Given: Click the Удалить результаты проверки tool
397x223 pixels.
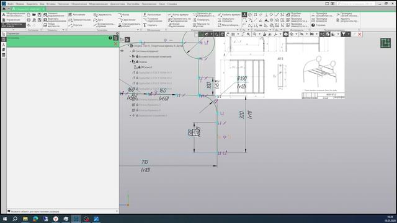Looking at the screenshot, I should [347, 20].
